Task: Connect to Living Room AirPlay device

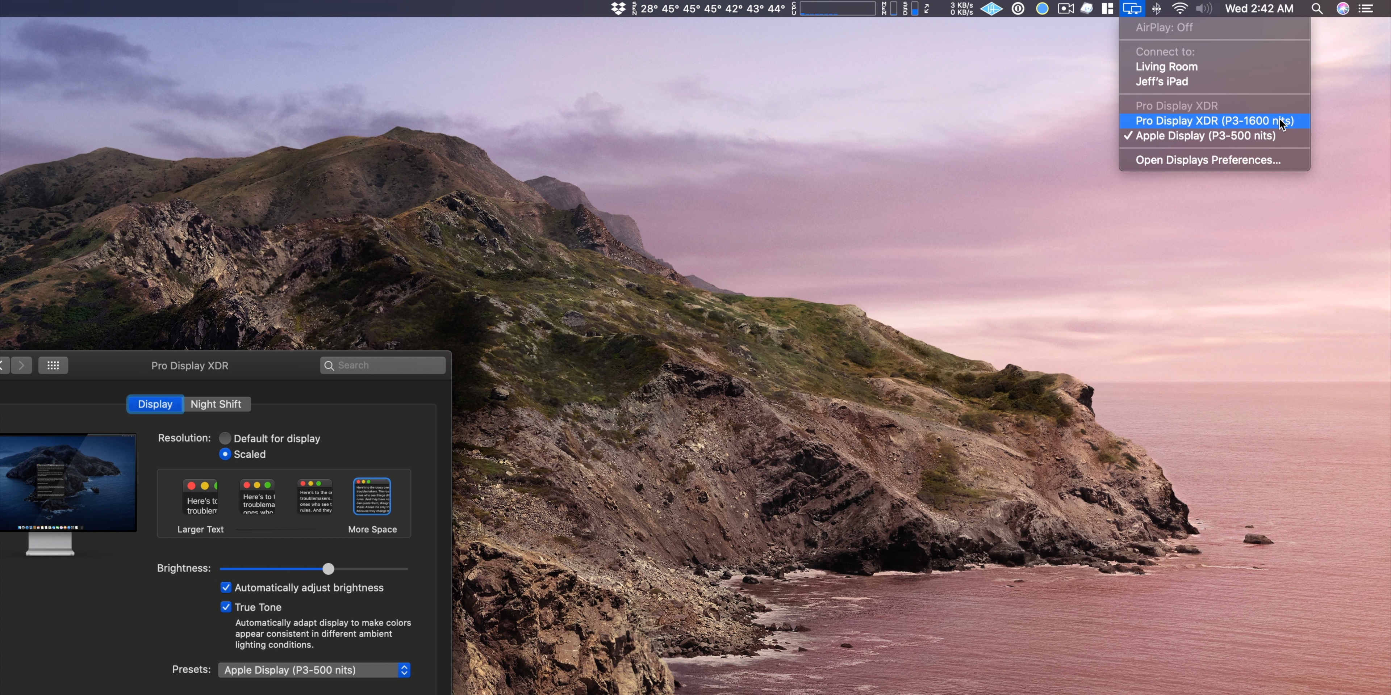Action: (x=1166, y=67)
